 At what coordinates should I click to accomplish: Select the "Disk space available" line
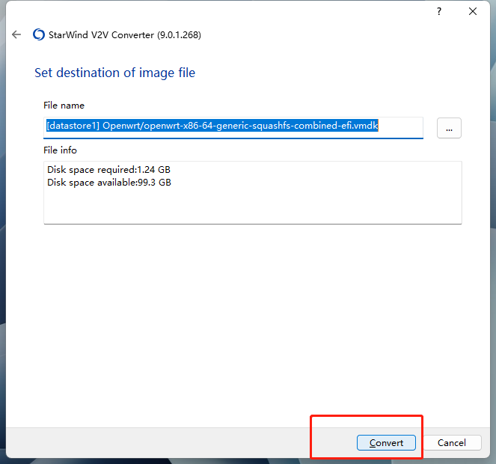point(109,182)
